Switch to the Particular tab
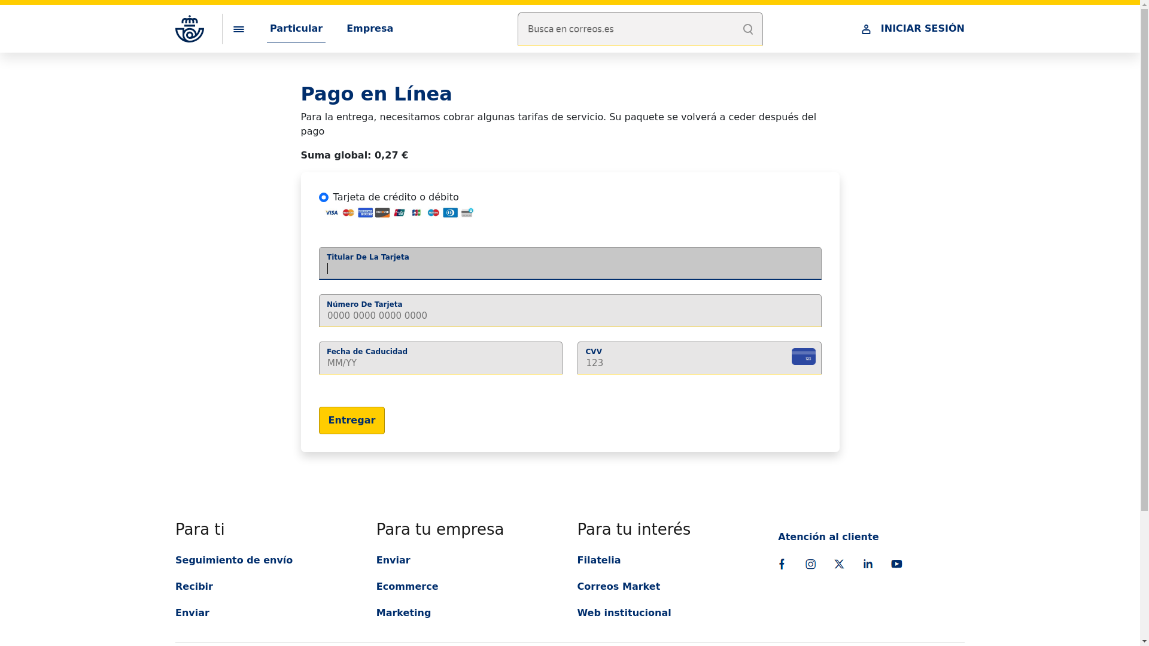 (x=296, y=29)
